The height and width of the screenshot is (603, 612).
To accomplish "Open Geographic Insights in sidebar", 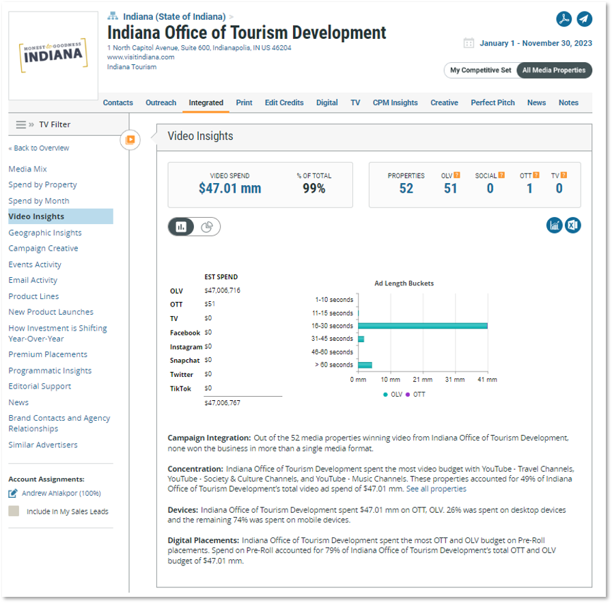I will pos(45,233).
